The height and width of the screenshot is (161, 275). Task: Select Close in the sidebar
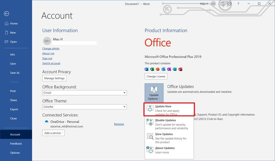tap(16, 118)
